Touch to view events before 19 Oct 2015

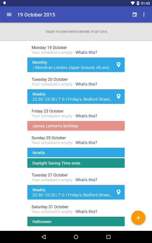click(x=76, y=32)
